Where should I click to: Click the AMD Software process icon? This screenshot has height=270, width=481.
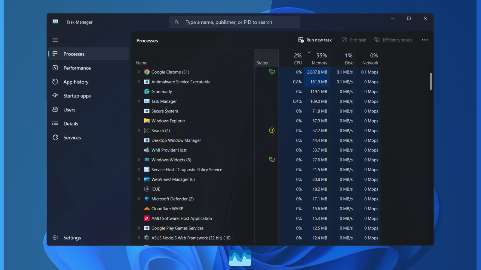click(147, 218)
